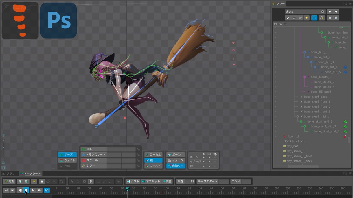Click the link attachment filter icon in tree
Viewport: 353px width, 198px height.
[x=300, y=18]
